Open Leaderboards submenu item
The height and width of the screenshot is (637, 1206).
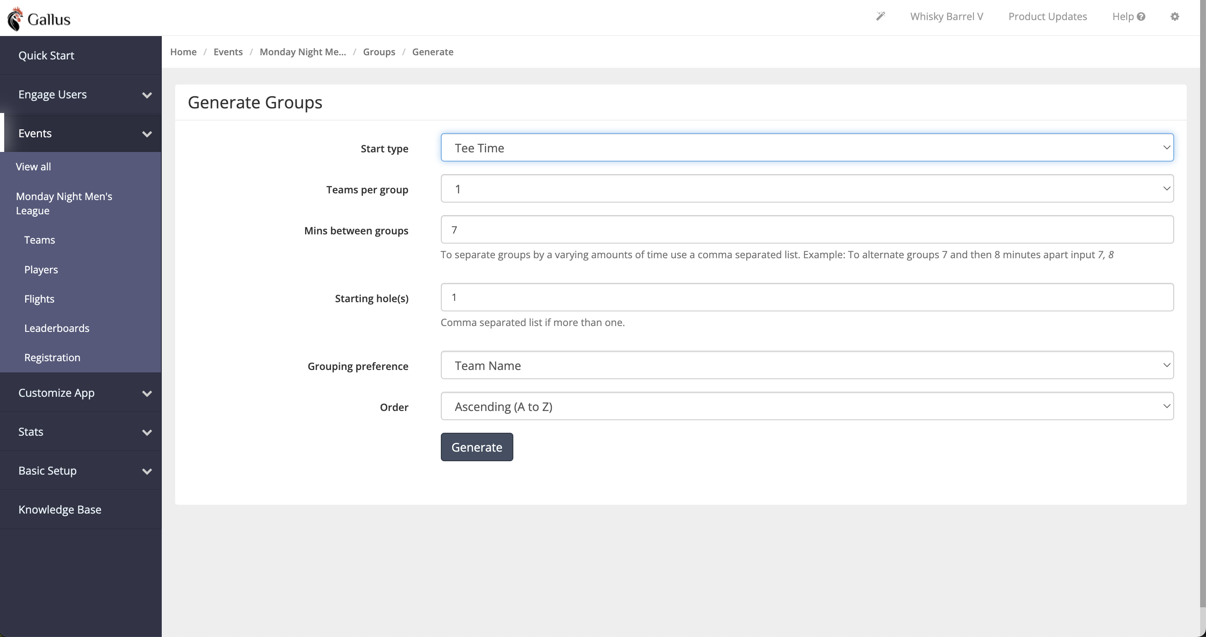pyautogui.click(x=57, y=328)
